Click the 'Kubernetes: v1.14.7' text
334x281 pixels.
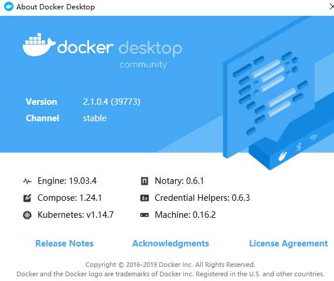pos(76,215)
